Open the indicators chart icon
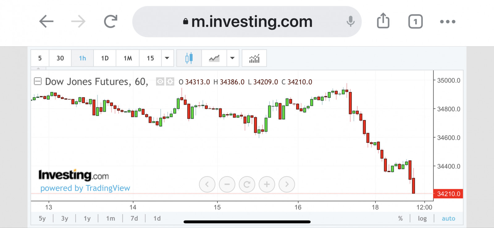The height and width of the screenshot is (228, 494). coord(254,58)
